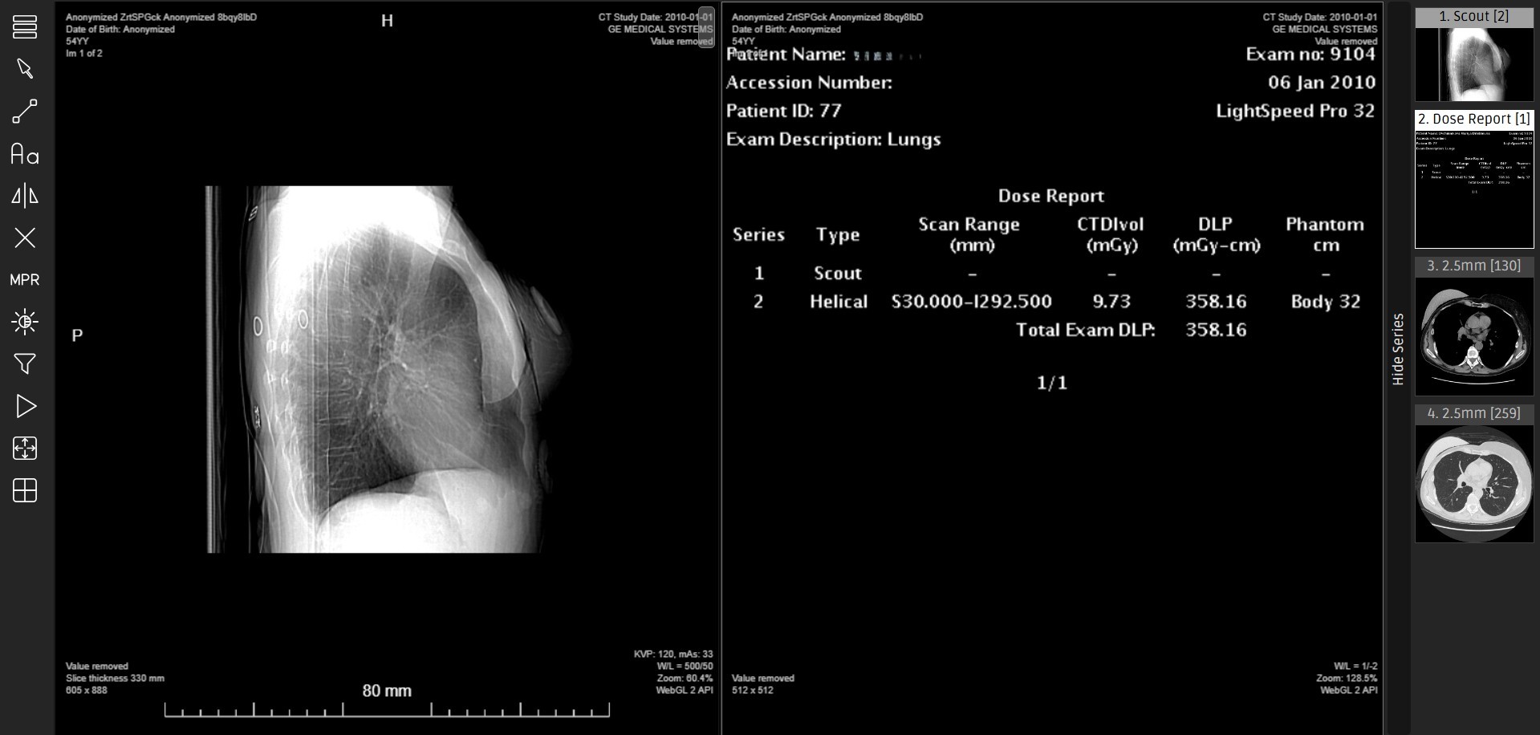Click LightSpeed Pro 32 text

1295,111
